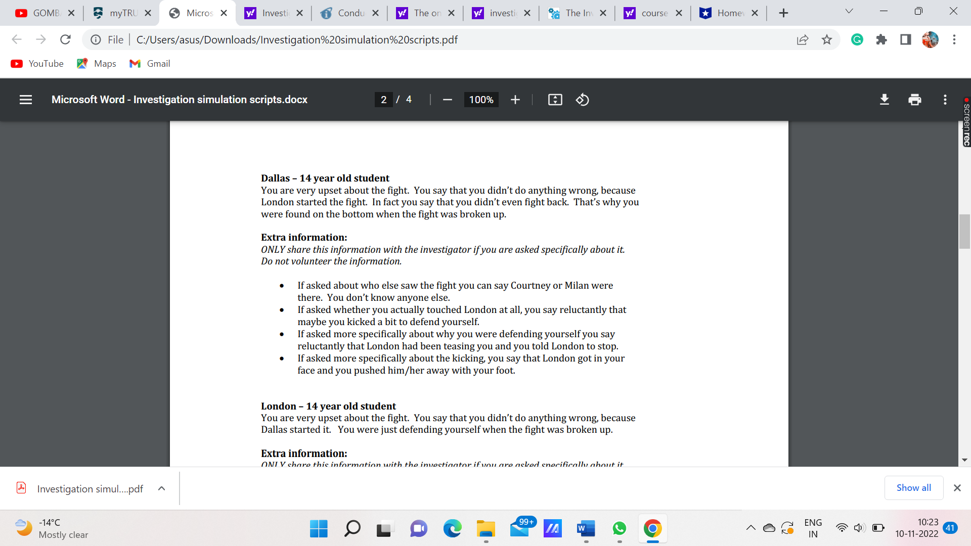Rotate the PDF counterclockwise

(582, 100)
